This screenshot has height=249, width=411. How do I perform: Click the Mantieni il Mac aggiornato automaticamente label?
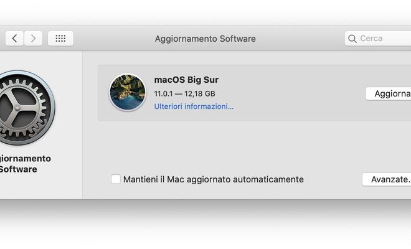tap(214, 179)
